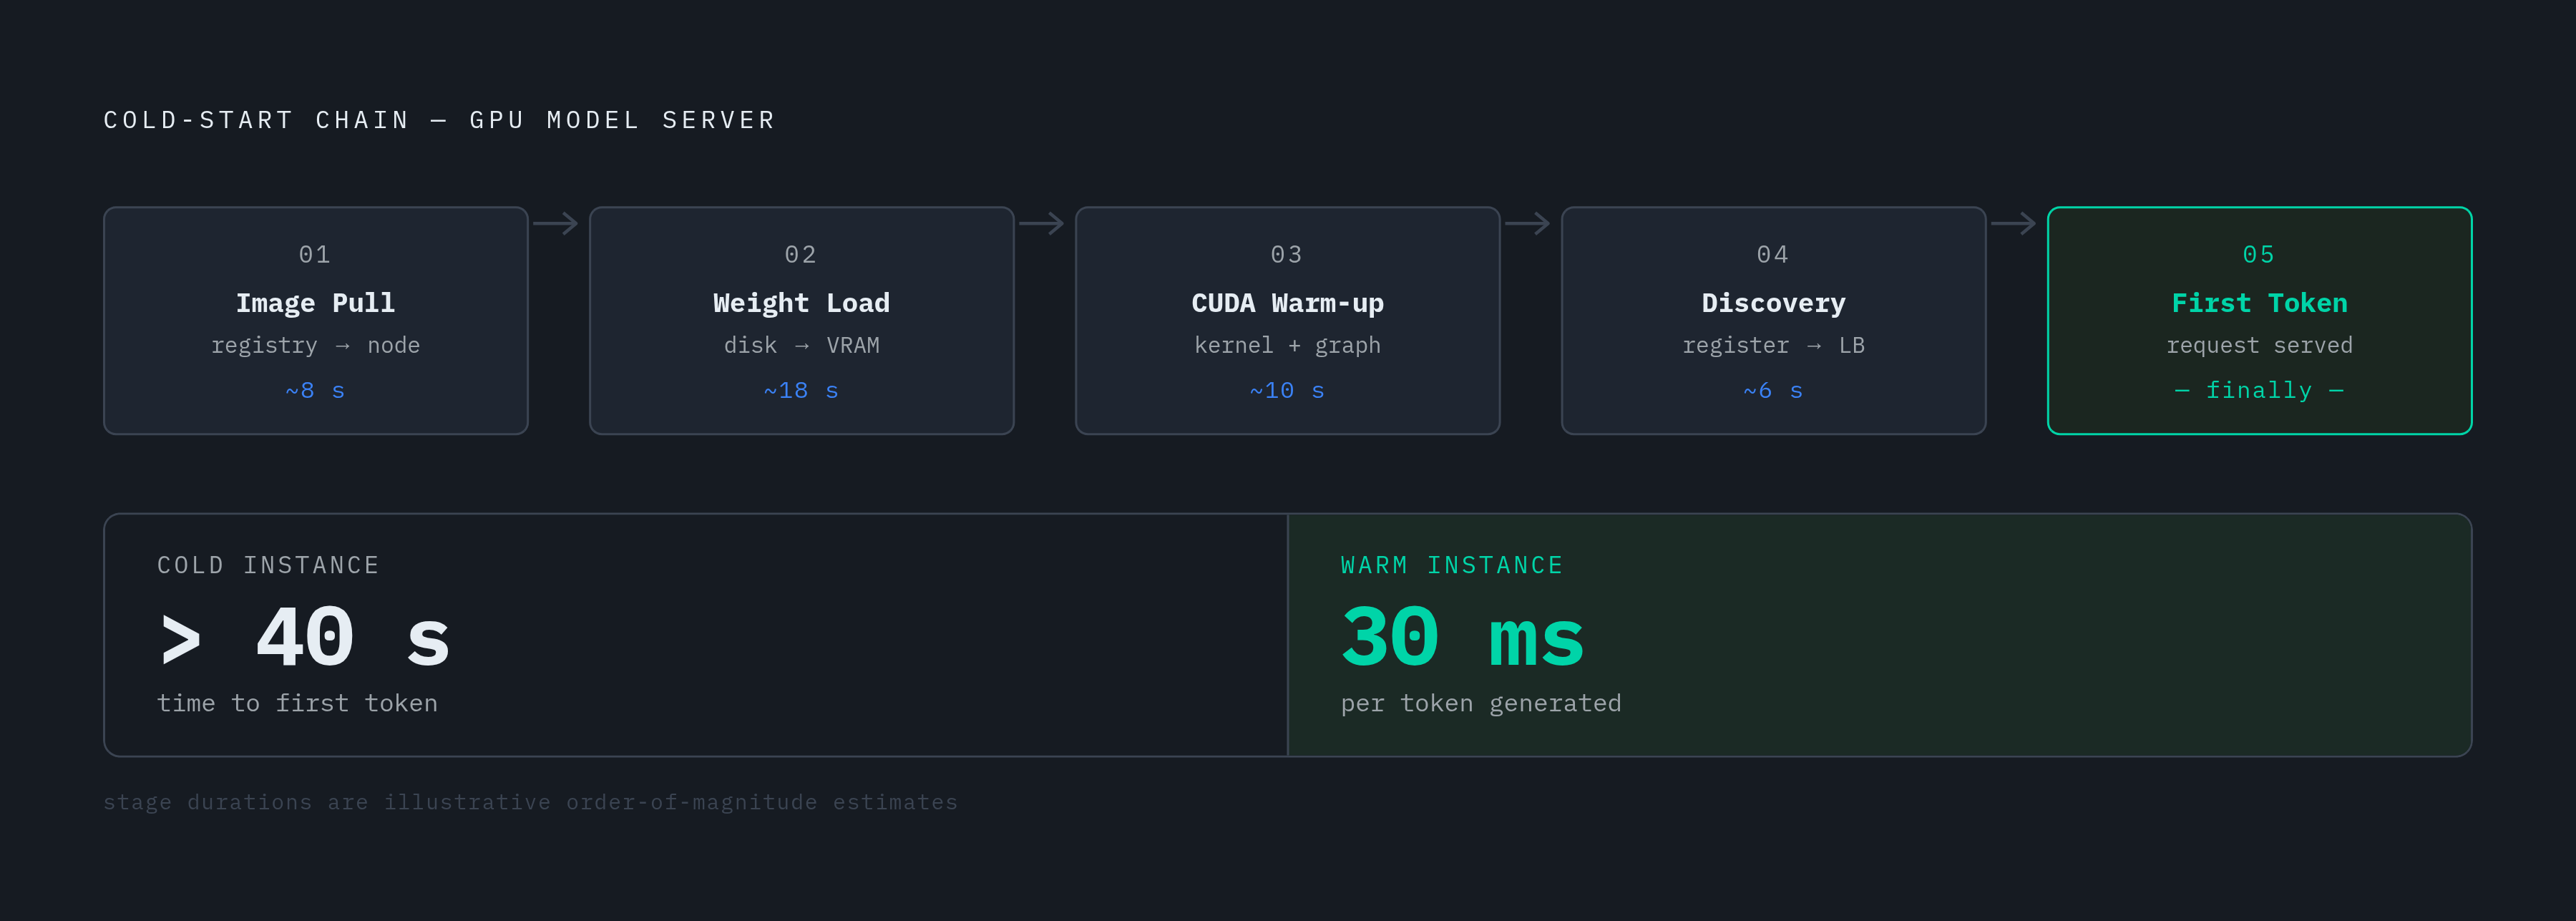The image size is (2576, 921).
Task: Select the step number '03'
Action: [1287, 255]
